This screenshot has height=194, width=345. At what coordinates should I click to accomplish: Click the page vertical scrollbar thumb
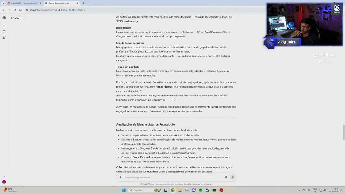pos(344,132)
